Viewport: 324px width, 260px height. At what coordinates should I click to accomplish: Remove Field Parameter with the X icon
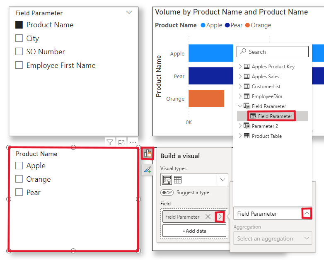click(x=208, y=217)
